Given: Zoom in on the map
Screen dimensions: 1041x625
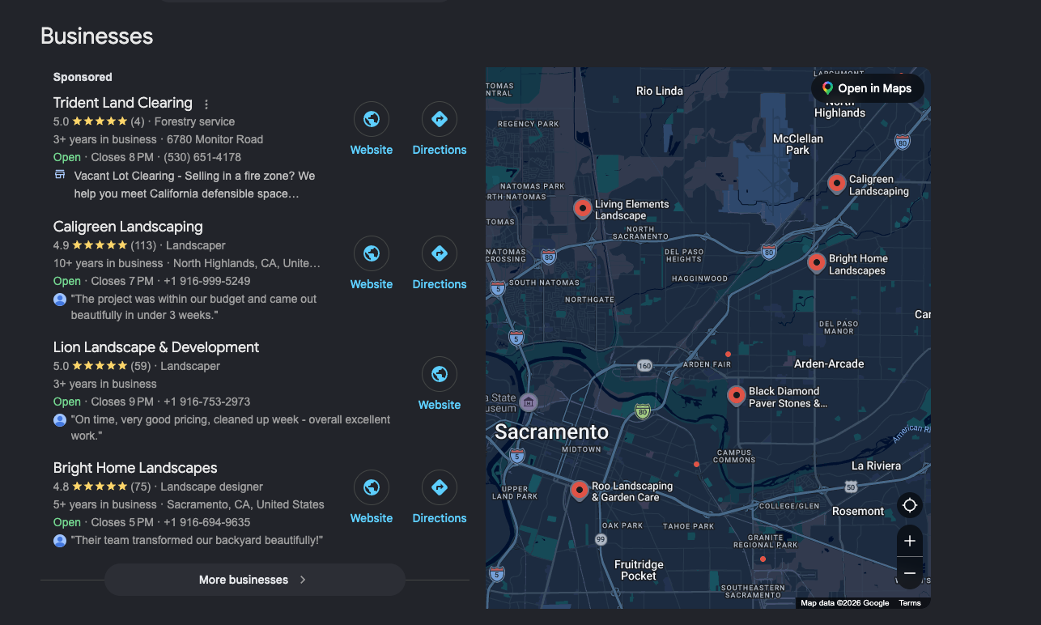Looking at the screenshot, I should click(x=910, y=541).
